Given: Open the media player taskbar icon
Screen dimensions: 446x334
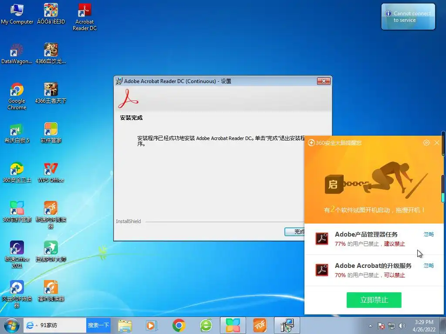Looking at the screenshot, I should click(151, 325).
